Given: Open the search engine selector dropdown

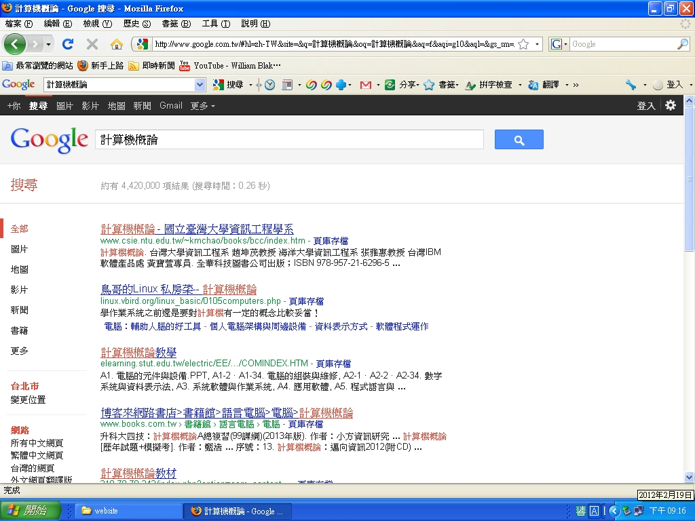Looking at the screenshot, I should point(565,44).
